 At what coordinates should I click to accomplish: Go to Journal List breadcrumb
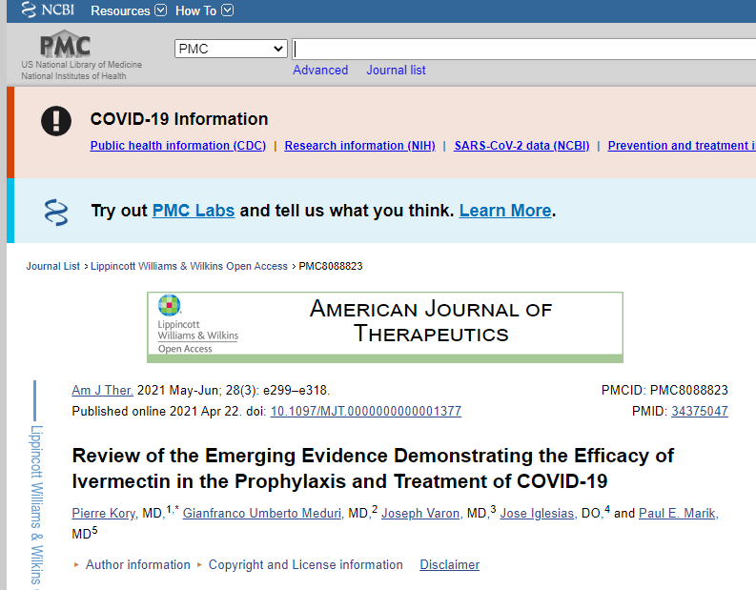tap(53, 266)
